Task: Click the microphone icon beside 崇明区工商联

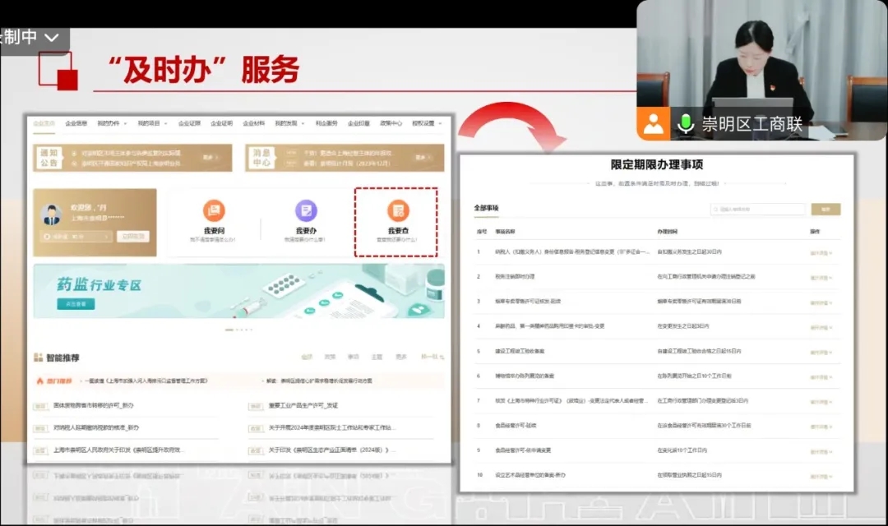Action: point(684,124)
